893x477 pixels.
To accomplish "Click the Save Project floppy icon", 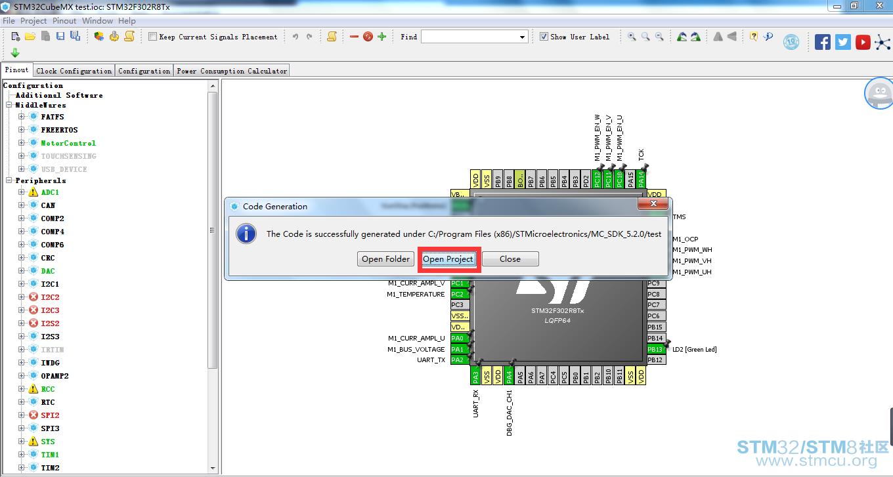I will tap(60, 37).
